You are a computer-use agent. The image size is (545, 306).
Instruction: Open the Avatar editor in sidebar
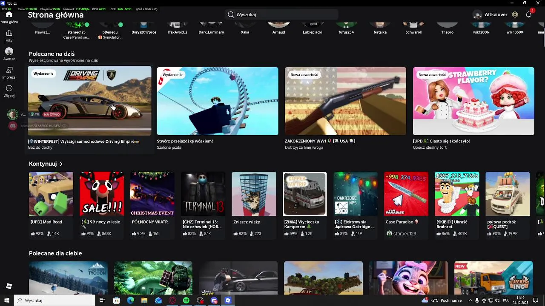point(9,51)
